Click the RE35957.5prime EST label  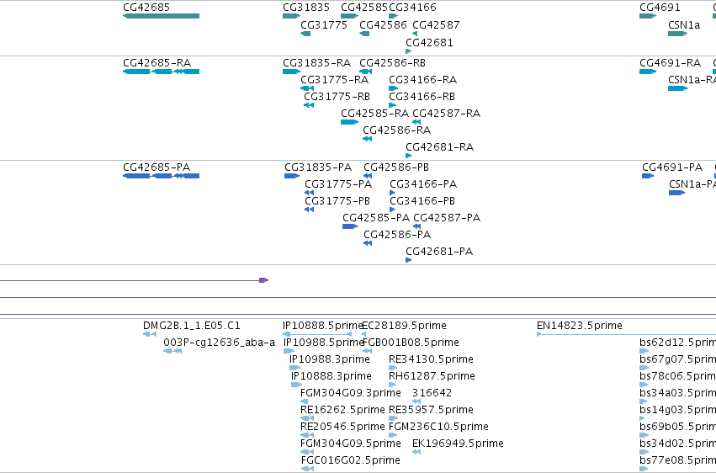coord(431,411)
